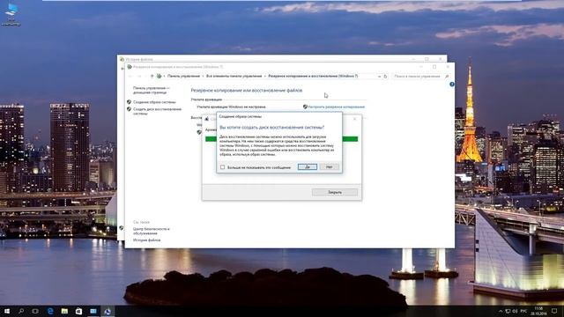Viewport: 564px width, 317px height.
Task: Open the Action Center notifications icon
Action: click(554, 311)
